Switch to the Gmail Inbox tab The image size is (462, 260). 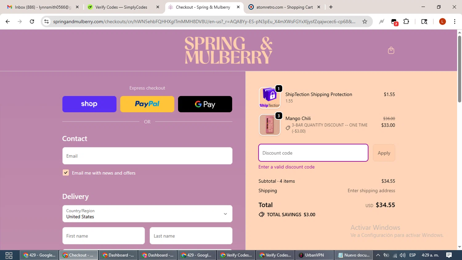point(43,7)
